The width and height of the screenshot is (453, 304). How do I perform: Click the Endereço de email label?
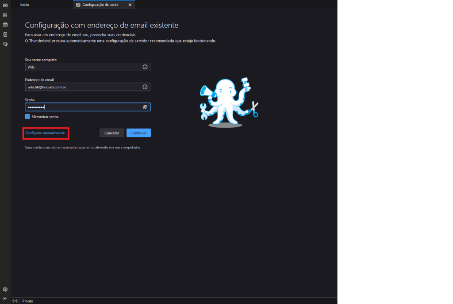(x=39, y=80)
